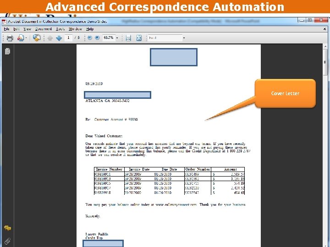Click the Invoice Date column header
Viewport: 330px width, 247px height.
coord(139,169)
